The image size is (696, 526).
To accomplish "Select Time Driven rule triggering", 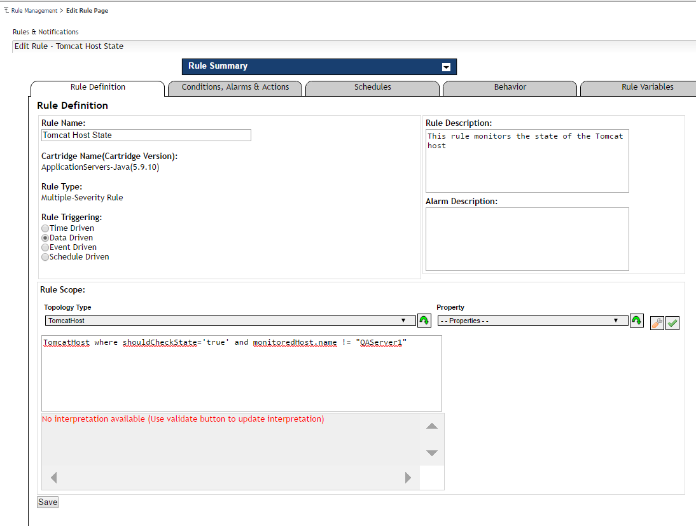I will 45,228.
